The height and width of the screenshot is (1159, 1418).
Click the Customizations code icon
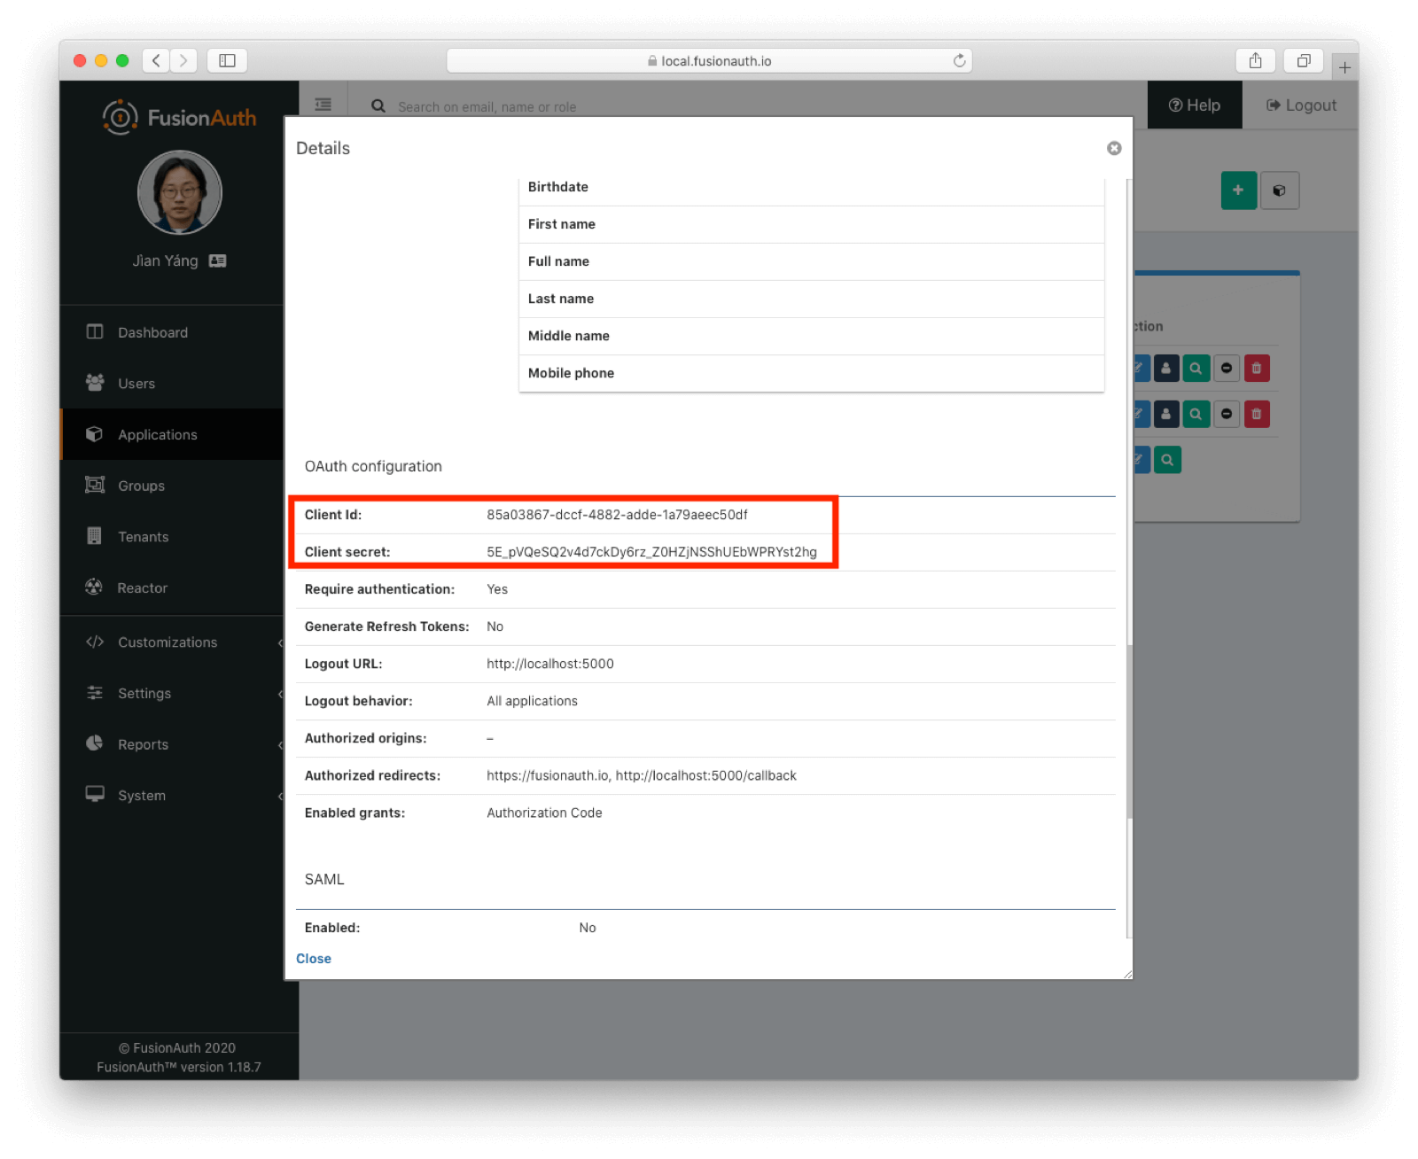coord(95,642)
